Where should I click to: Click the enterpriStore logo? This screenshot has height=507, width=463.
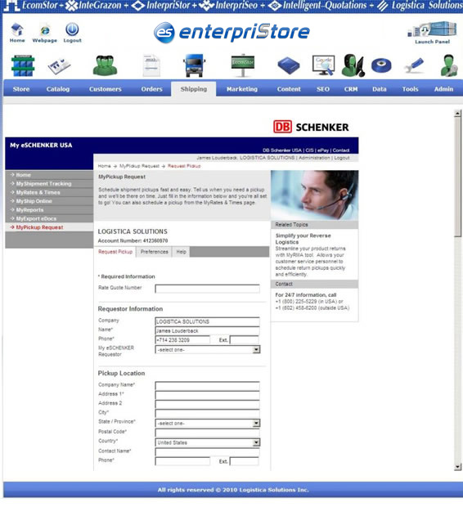(x=231, y=33)
